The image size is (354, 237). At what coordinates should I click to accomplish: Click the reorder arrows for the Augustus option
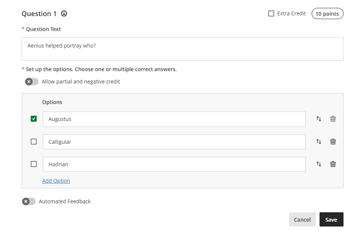(319, 119)
